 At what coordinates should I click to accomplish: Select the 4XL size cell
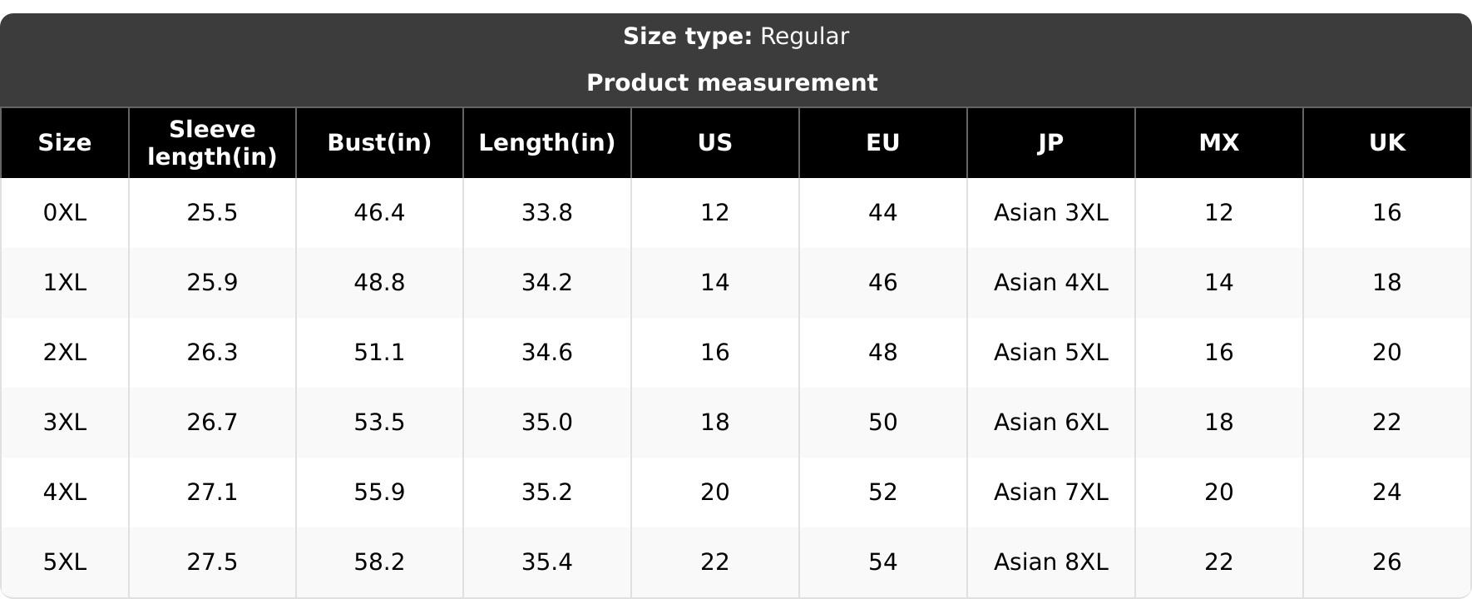(x=65, y=493)
